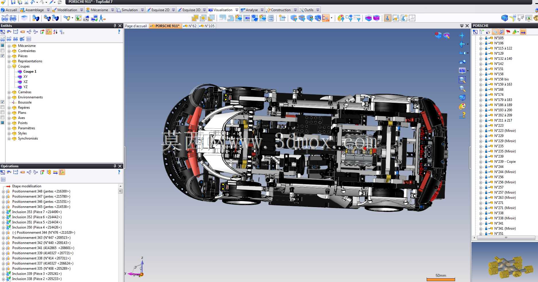Click the walking figure navigation icon
This screenshot has height=282, width=538.
click(x=102, y=18)
